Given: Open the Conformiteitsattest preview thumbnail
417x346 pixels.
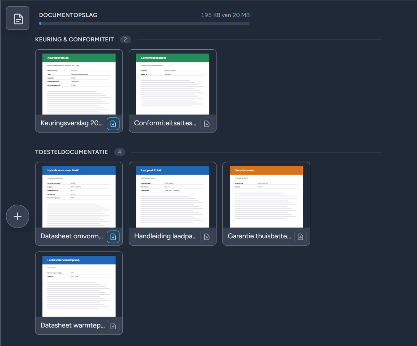Looking at the screenshot, I should coord(173,84).
